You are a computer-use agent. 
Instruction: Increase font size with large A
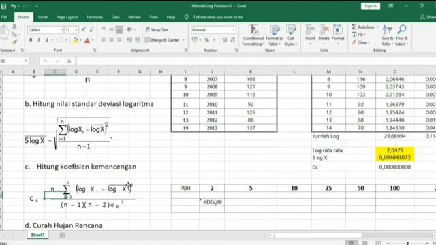coord(83,29)
